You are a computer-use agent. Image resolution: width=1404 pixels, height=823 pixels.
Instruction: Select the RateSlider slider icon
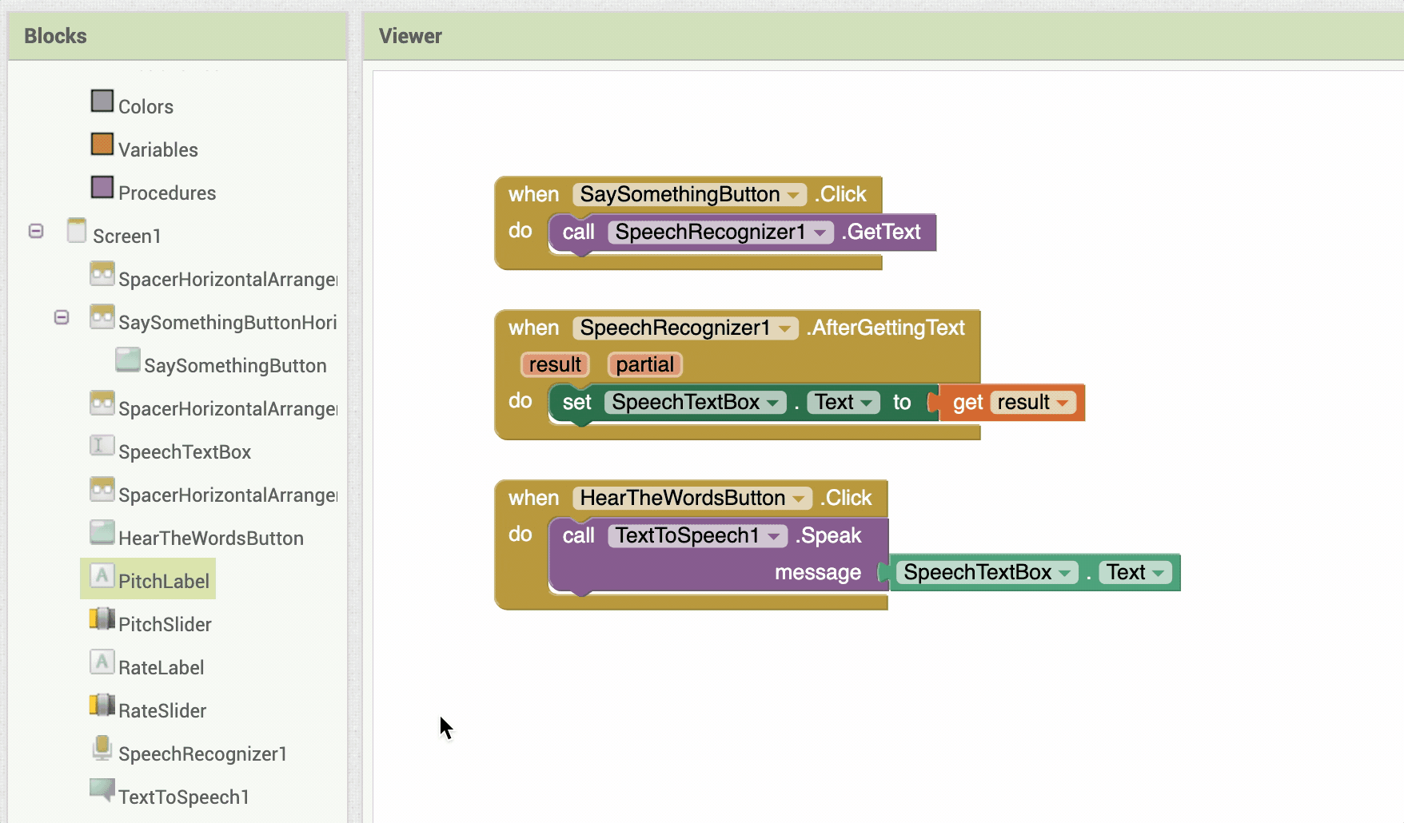point(102,705)
